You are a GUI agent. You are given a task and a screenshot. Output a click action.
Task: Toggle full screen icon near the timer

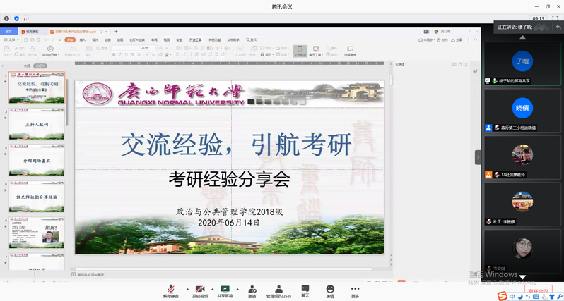pos(555,18)
